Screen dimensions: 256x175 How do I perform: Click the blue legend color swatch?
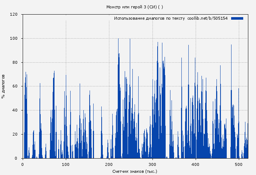[x=237, y=18]
